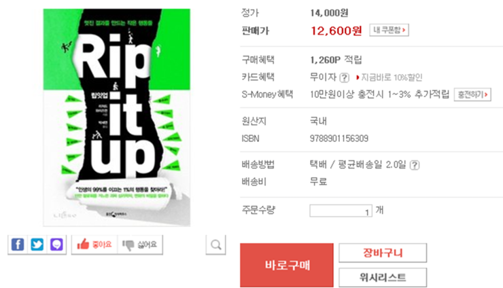Open the magnifier to enlarge cover
This screenshot has width=503, height=288.
pyautogui.click(x=216, y=245)
